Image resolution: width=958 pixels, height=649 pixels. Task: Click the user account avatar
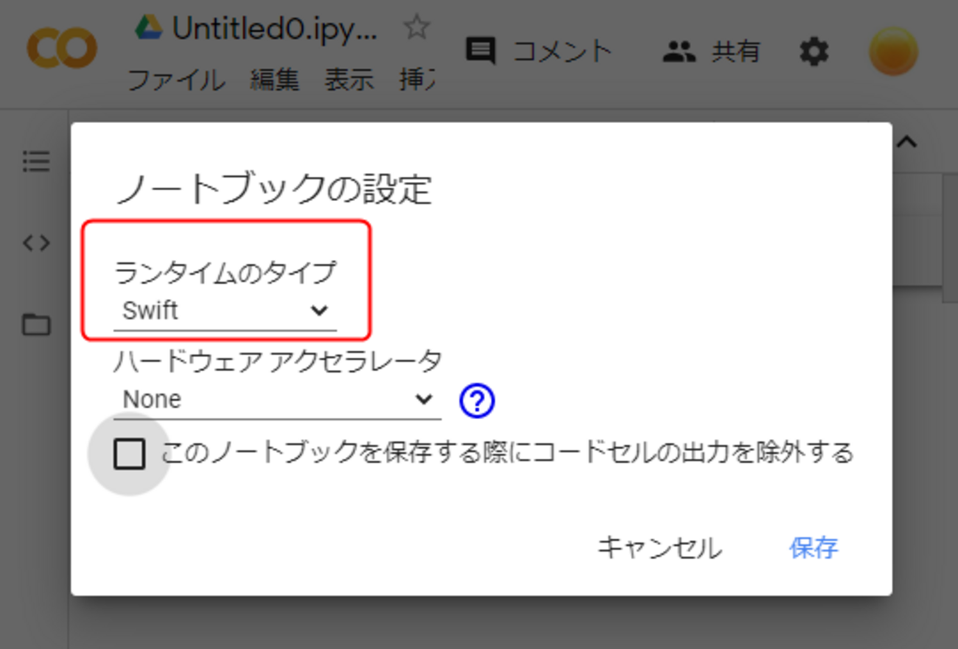tap(893, 51)
